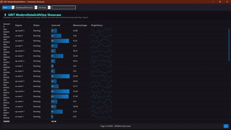Click Region cell in SRV-000012 row

19,86
